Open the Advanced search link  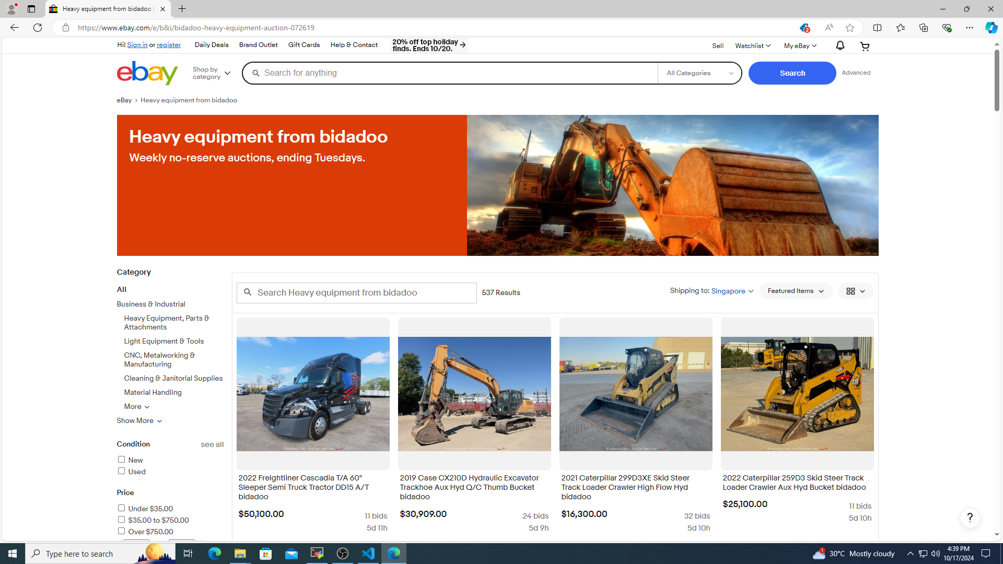[x=856, y=73]
